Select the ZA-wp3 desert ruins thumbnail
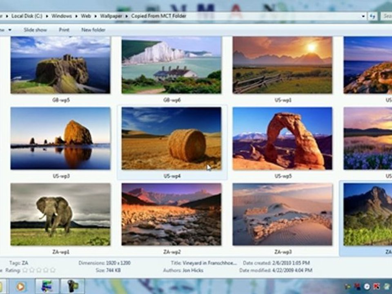 (x=283, y=214)
